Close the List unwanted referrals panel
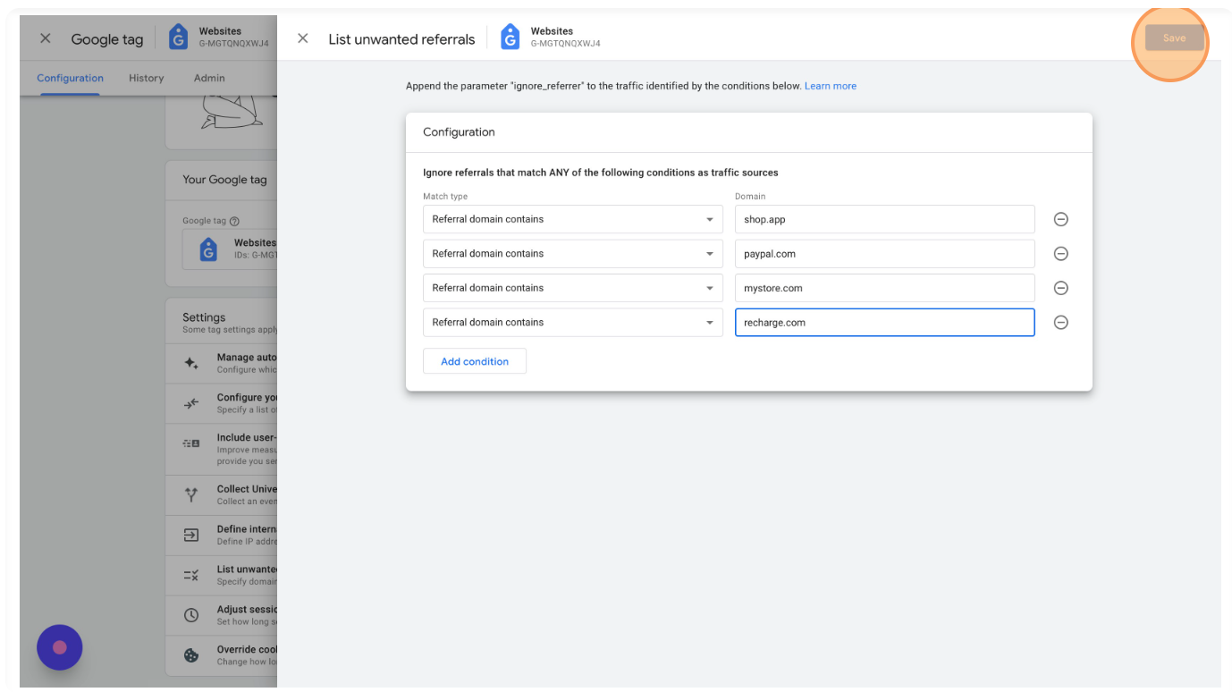Screen dimensions: 1232x692 point(303,38)
